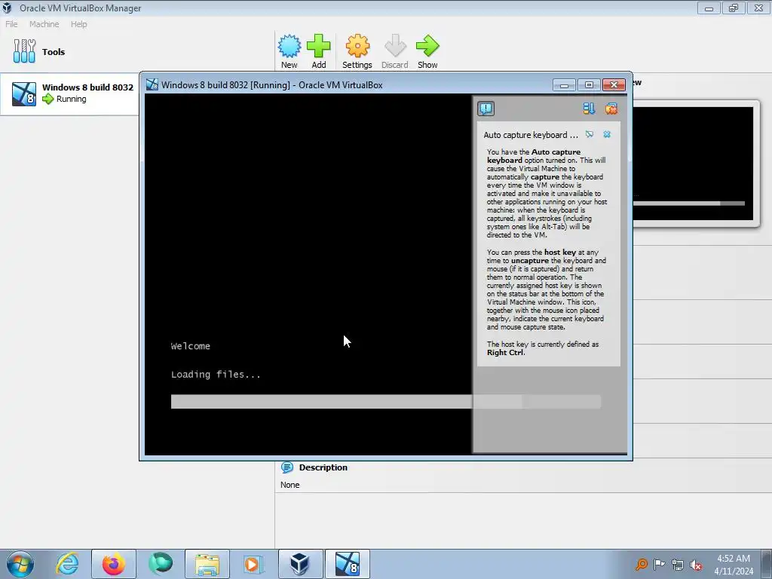Click the Add machine green plus icon

(x=319, y=46)
